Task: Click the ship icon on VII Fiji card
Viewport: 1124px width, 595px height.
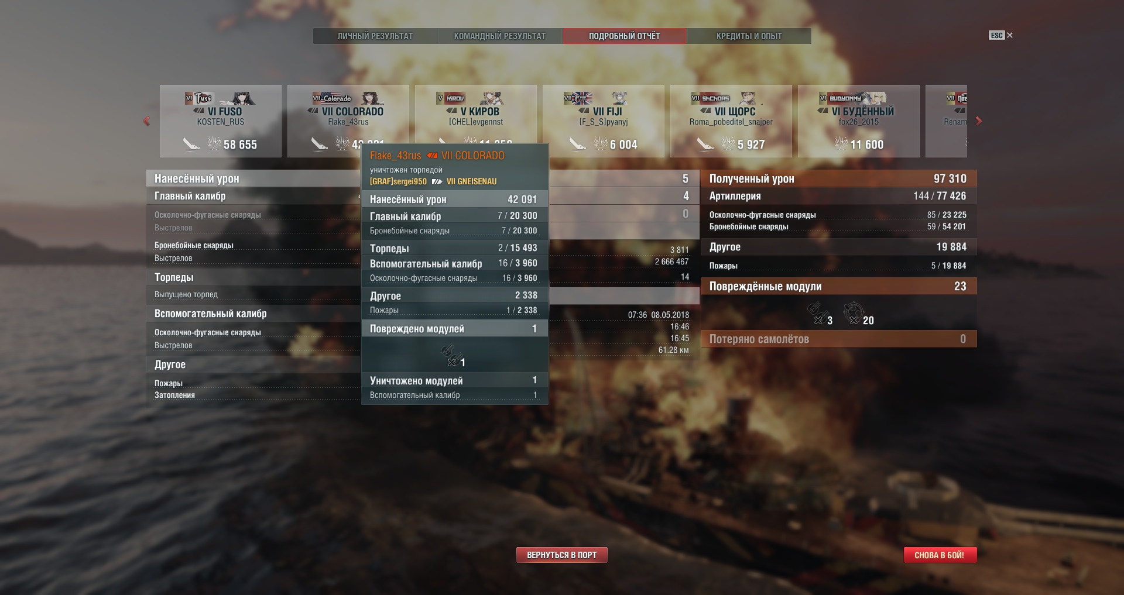Action: 577,143
